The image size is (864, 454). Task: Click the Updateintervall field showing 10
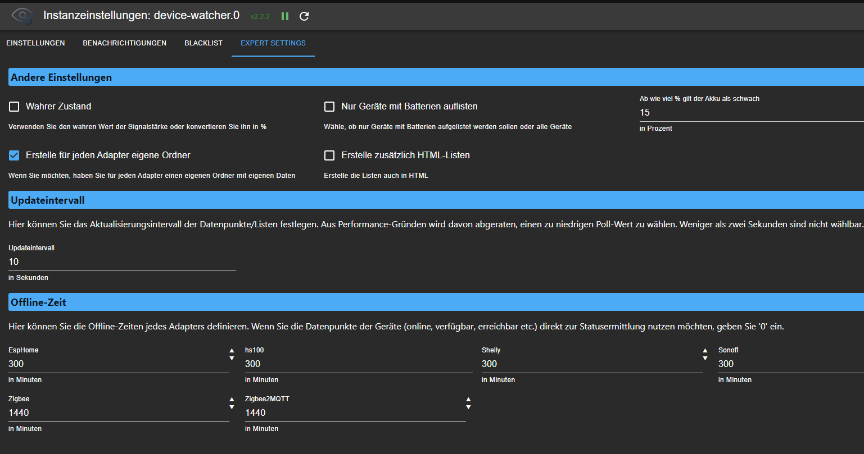[x=122, y=262]
